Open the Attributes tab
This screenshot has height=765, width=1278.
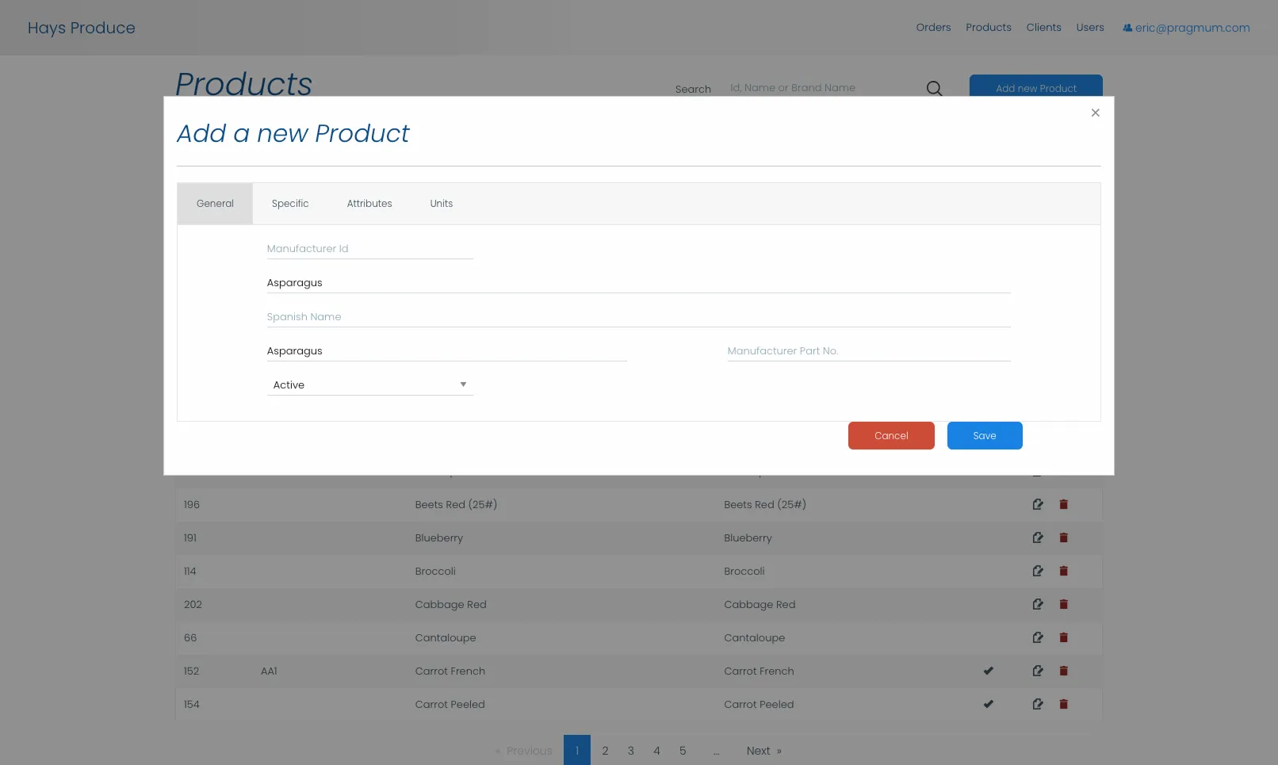coord(369,203)
